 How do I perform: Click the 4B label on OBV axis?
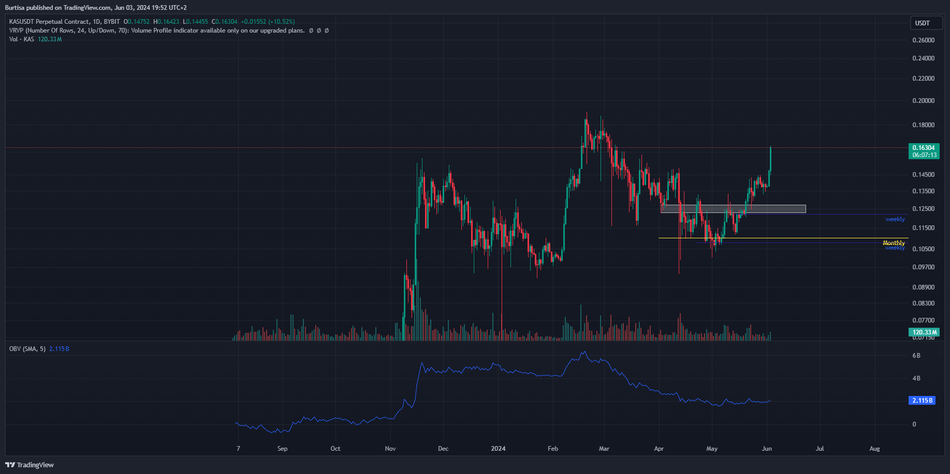click(x=916, y=378)
